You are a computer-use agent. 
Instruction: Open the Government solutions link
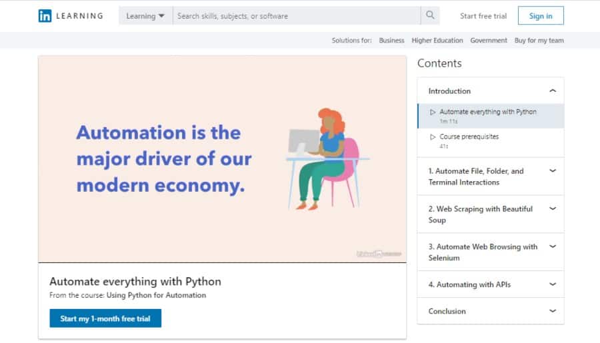coord(488,40)
